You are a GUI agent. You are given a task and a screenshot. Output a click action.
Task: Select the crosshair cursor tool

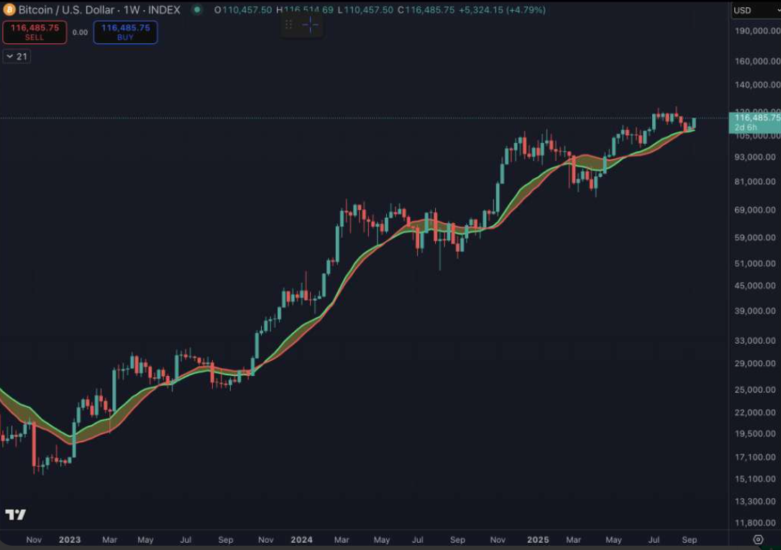pyautogui.click(x=310, y=24)
